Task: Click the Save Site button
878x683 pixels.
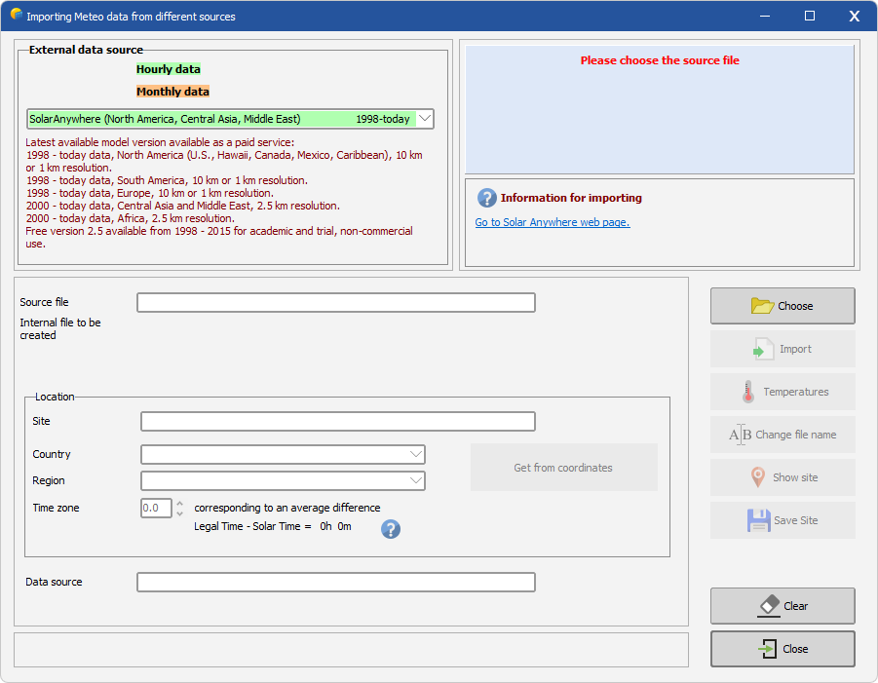Action: (783, 520)
